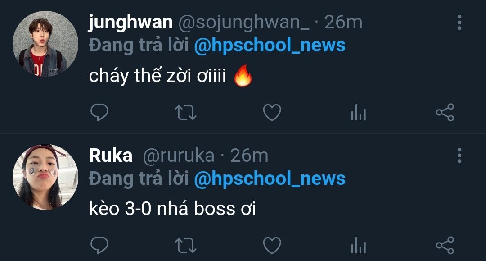Open more options for junghwan's tweet
Viewport: 486px width, 261px height.
(x=459, y=23)
